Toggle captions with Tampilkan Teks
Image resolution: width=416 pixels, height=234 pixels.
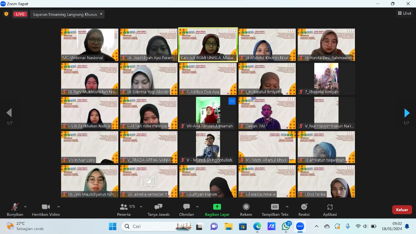(x=275, y=210)
